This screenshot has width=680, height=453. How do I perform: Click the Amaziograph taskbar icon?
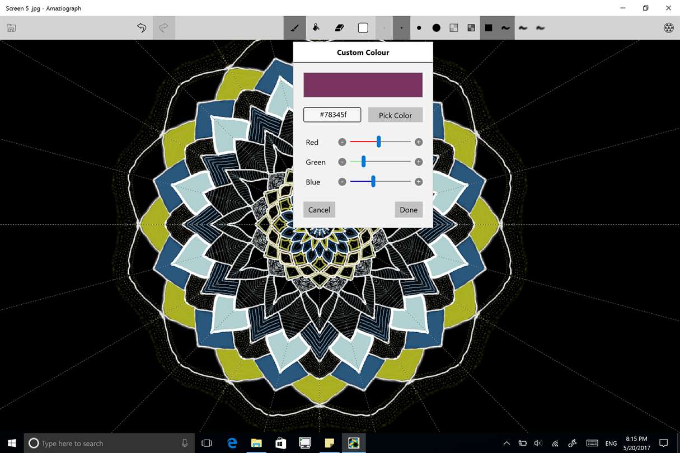coord(354,443)
